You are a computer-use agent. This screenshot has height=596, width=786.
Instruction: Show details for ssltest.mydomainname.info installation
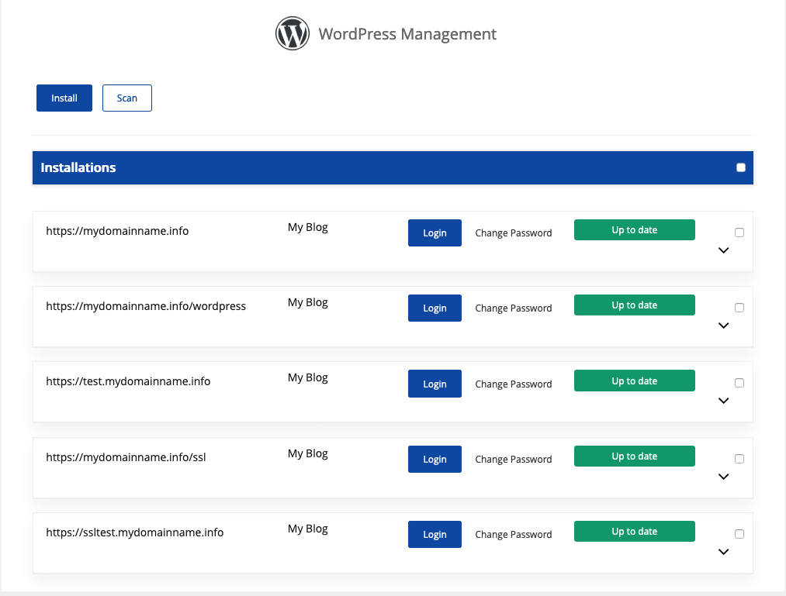coord(723,552)
